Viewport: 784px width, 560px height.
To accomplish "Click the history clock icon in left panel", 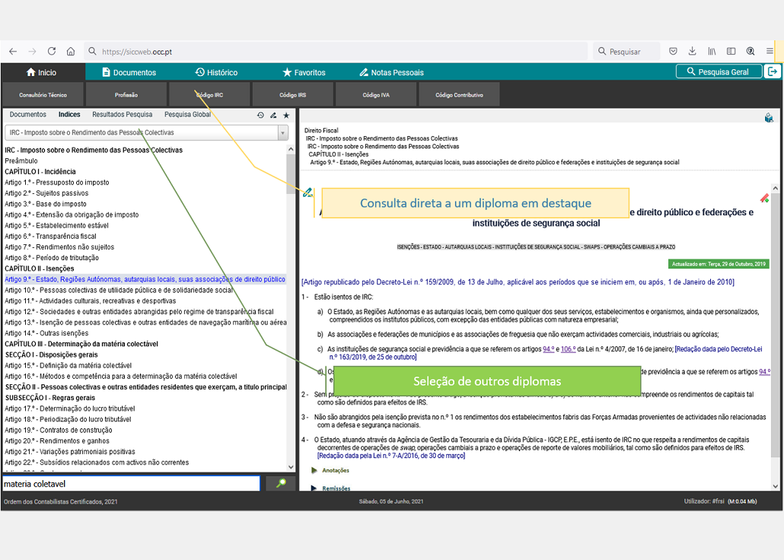I will pyautogui.click(x=260, y=115).
